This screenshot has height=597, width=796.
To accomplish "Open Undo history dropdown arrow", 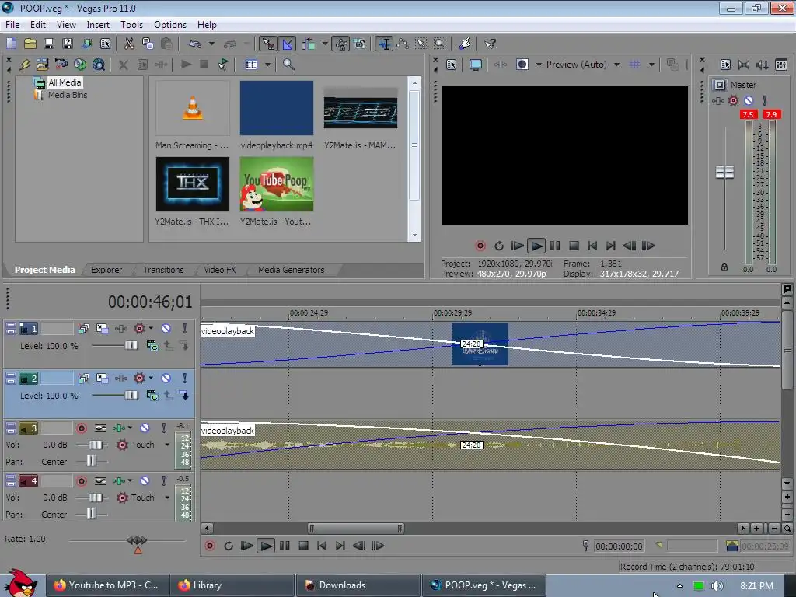I will tap(211, 44).
